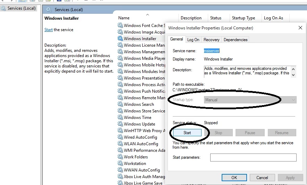Image resolution: width=307 pixels, height=185 pixels.
Task: Click the gear icon beside Windows Update
Action: click(120, 124)
